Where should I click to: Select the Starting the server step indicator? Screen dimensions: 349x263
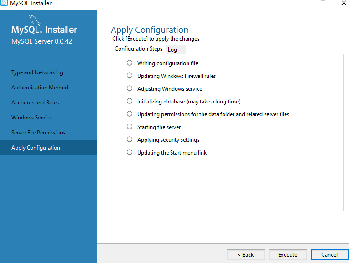[x=130, y=127]
